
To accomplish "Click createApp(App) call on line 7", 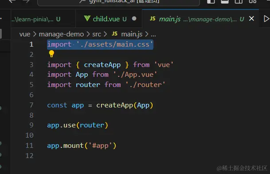I will point(125,105).
